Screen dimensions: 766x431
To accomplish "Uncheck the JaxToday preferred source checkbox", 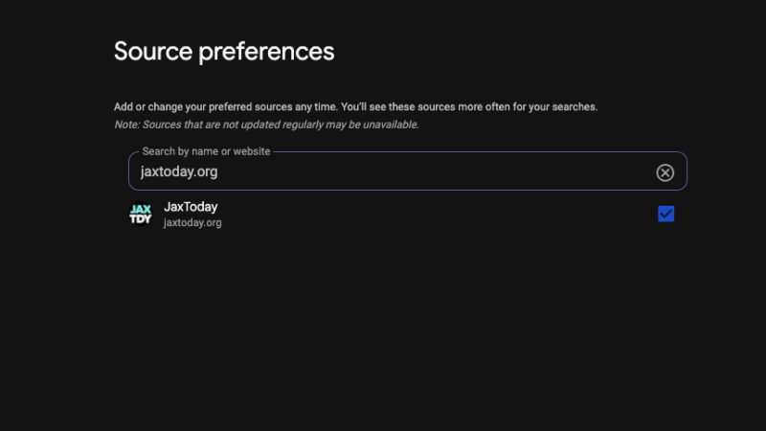I will pos(666,214).
